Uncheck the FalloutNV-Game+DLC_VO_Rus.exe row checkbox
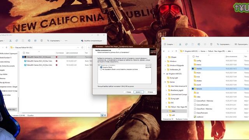Viewport: 249px width, 140px height. click(23, 57)
